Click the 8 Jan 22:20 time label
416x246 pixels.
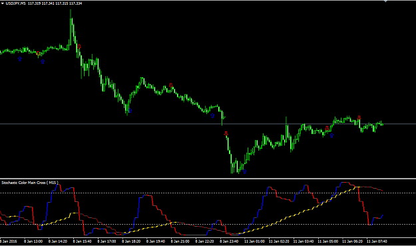204,241
